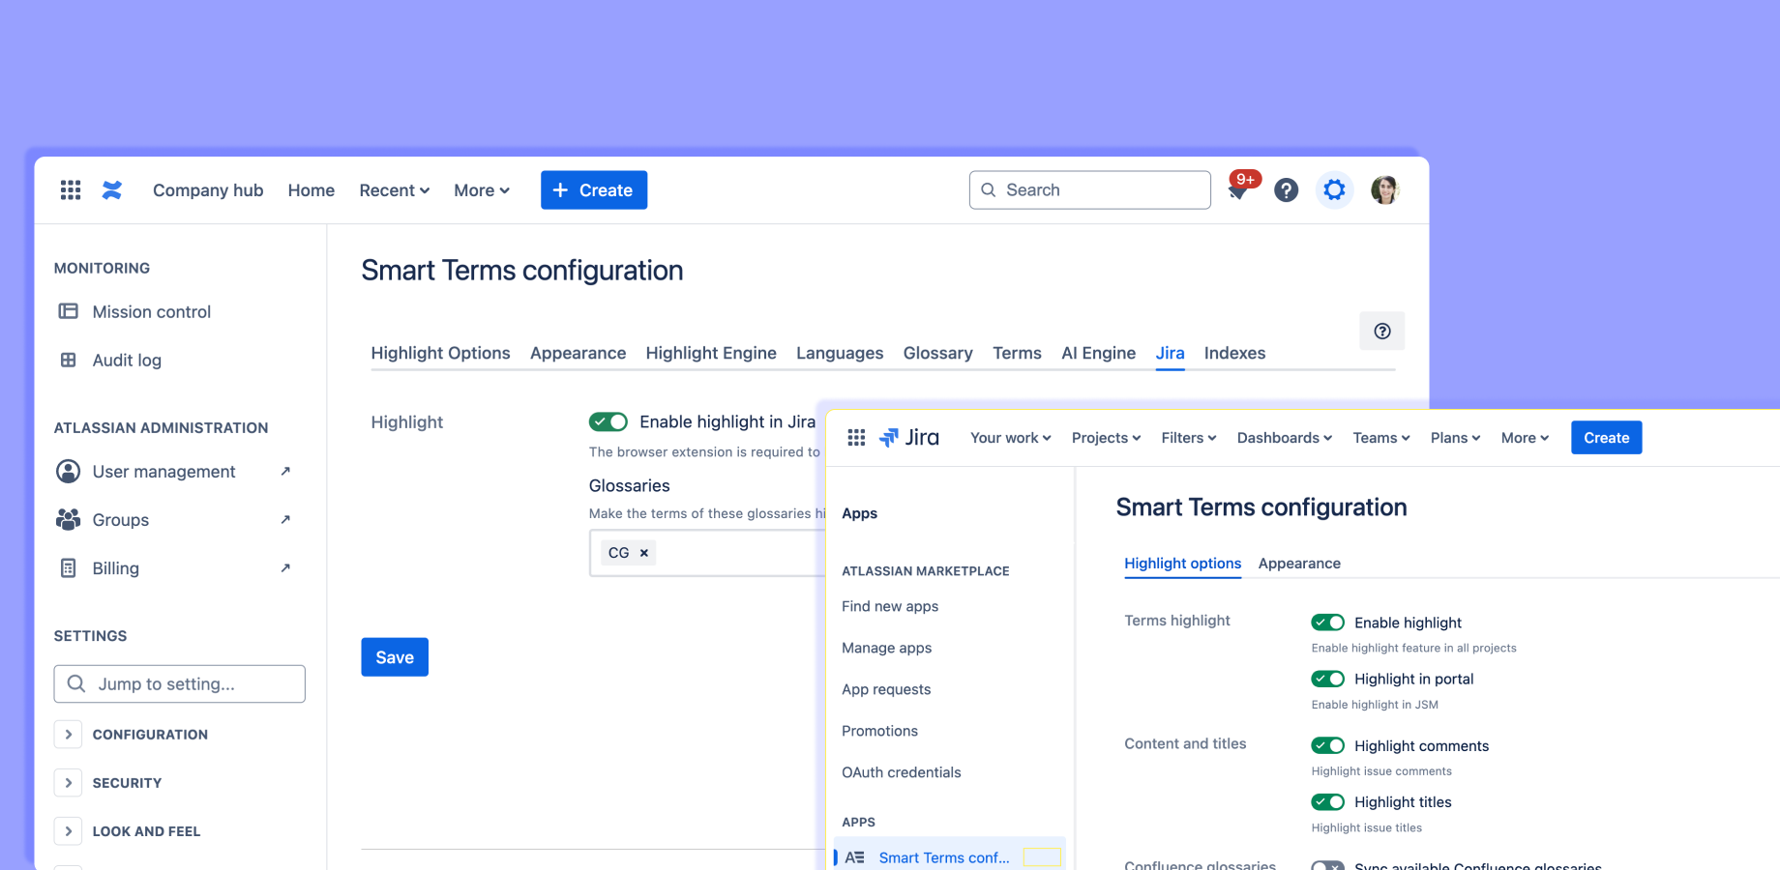Screen dimensions: 1780x870
Task: Click the Jump to setting input
Action: (180, 683)
